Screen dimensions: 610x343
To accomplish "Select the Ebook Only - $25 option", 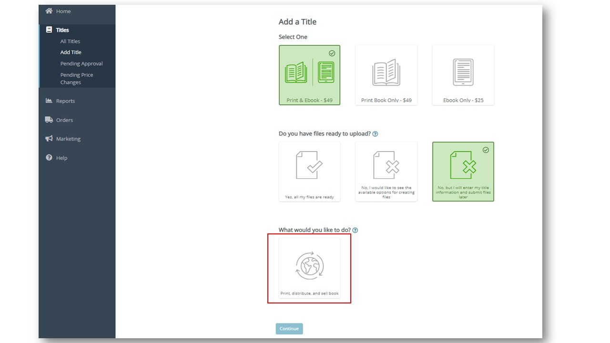I will pyautogui.click(x=463, y=75).
